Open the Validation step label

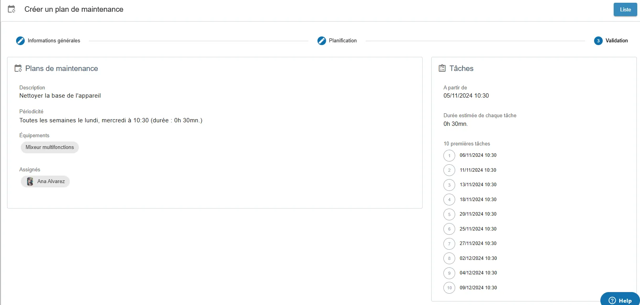point(616,41)
